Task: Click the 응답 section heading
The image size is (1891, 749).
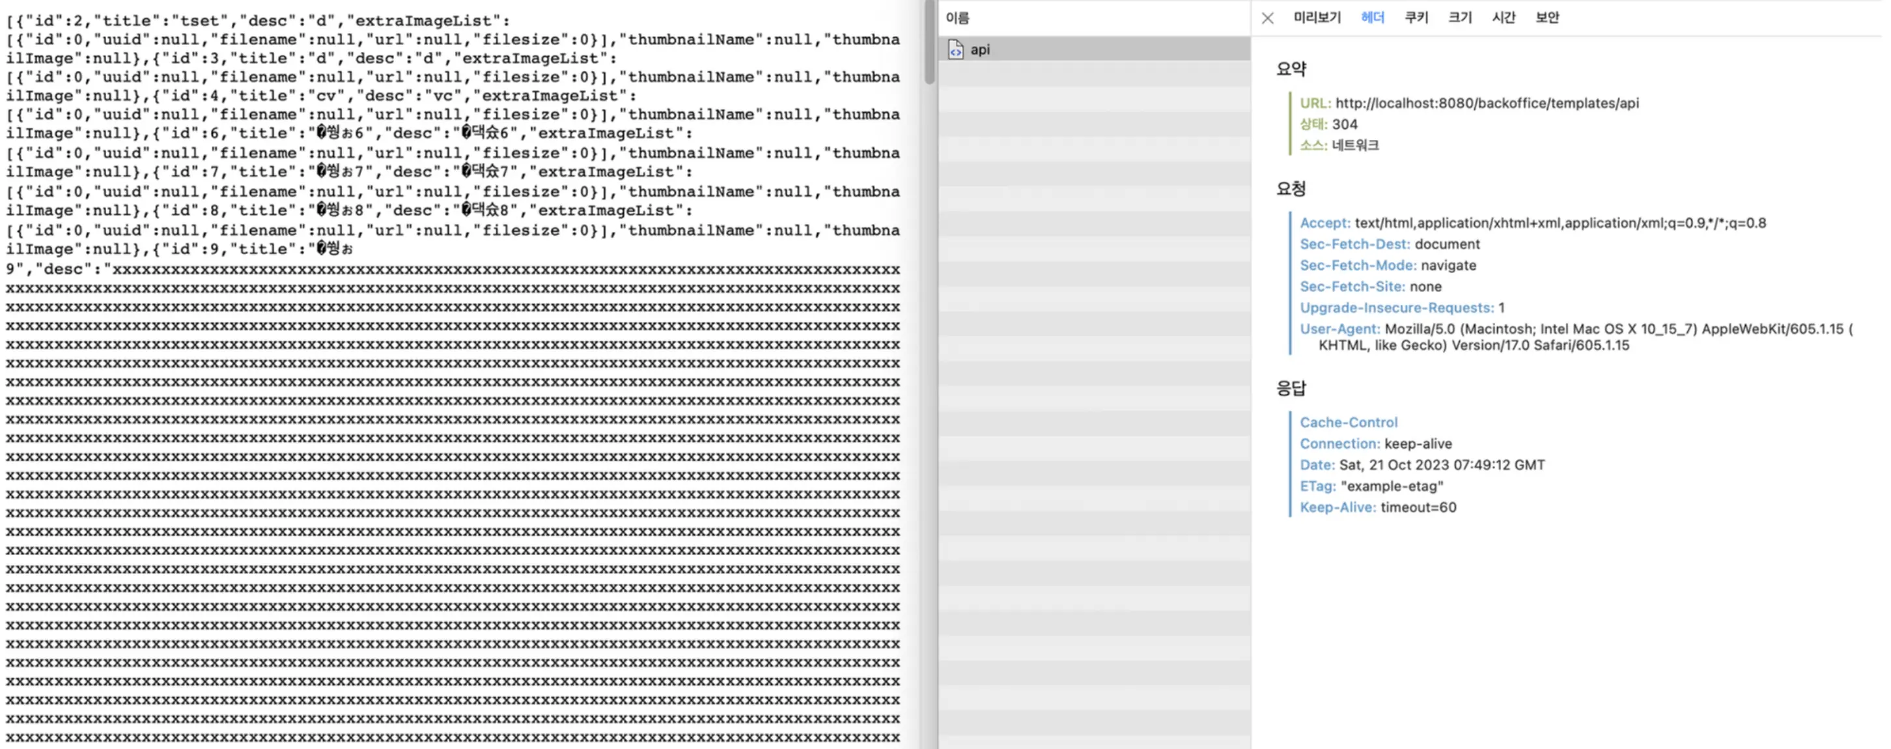Action: coord(1291,388)
